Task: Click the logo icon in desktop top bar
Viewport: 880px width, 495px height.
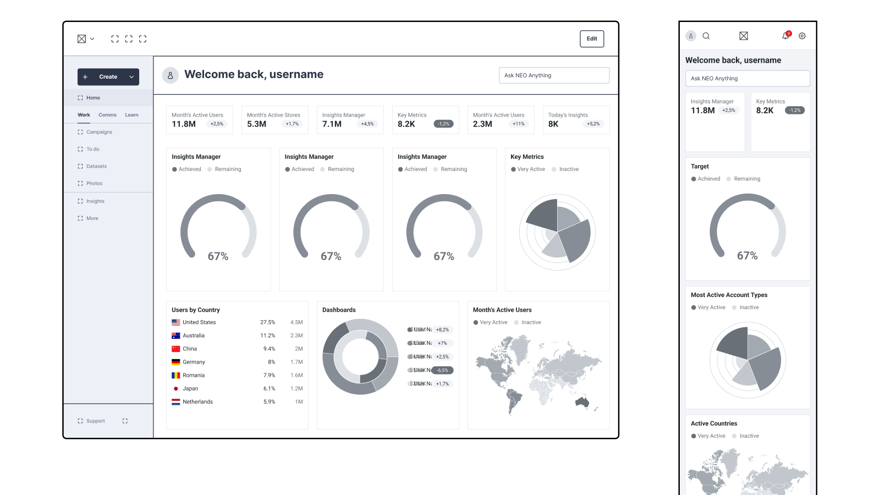Action: [81, 38]
